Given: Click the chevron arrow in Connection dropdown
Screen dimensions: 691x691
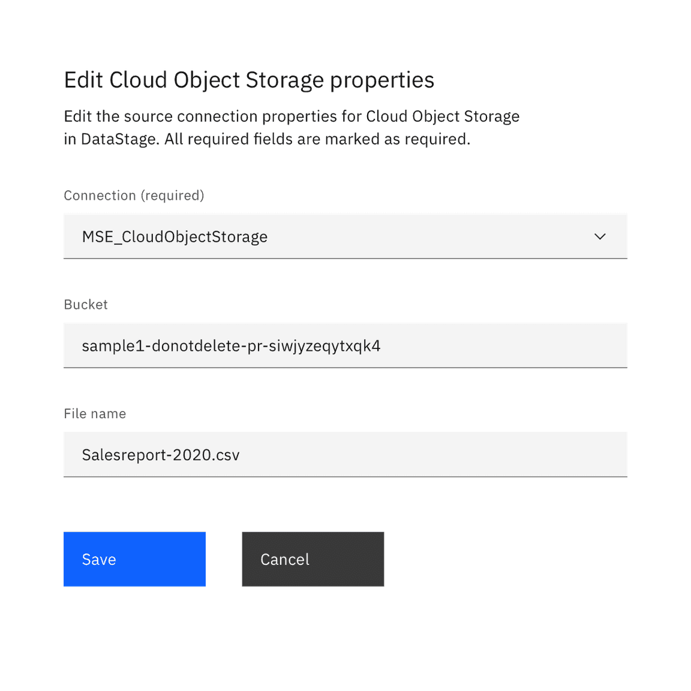Looking at the screenshot, I should click(x=600, y=236).
